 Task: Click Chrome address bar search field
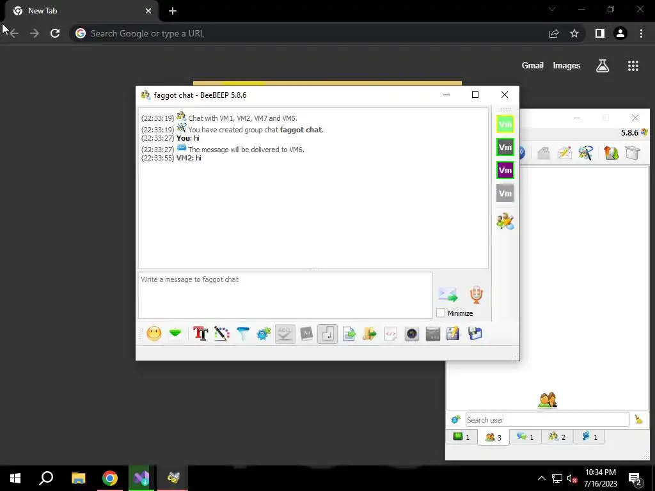[x=309, y=33]
